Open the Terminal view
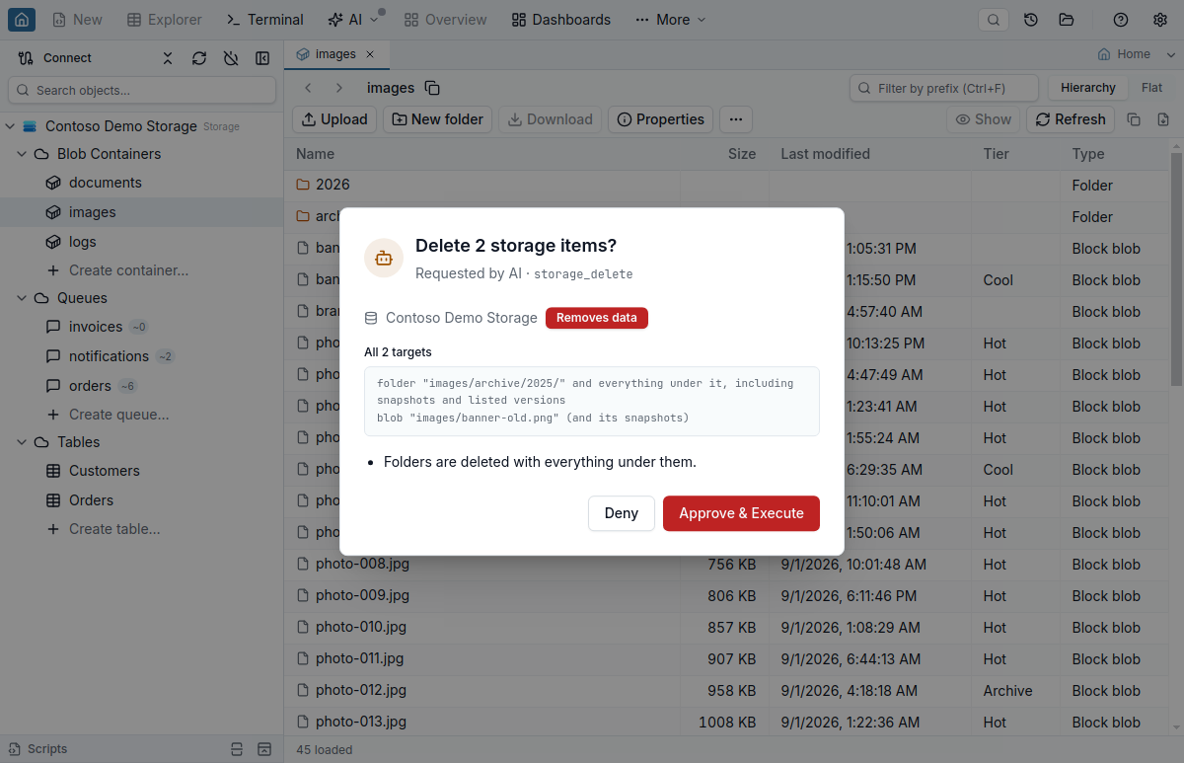The image size is (1184, 763). point(265,20)
